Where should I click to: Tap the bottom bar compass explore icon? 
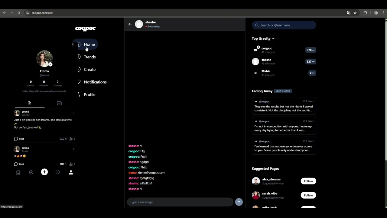[31, 172]
